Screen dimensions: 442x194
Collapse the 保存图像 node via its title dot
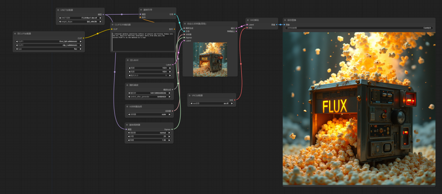(x=285, y=20)
